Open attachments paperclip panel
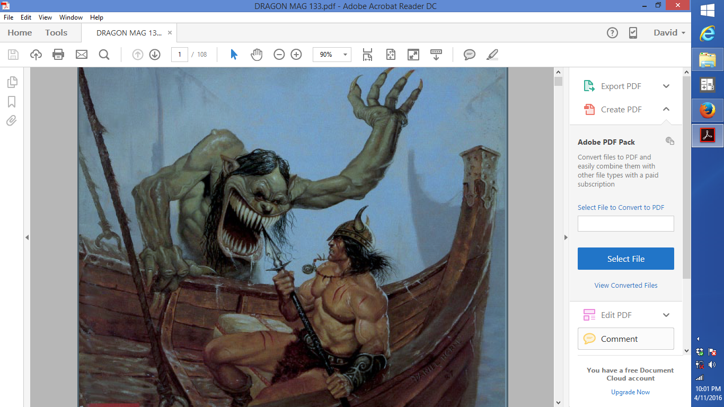 [x=12, y=121]
